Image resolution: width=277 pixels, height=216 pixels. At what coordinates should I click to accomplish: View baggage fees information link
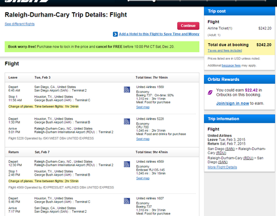[231, 65]
